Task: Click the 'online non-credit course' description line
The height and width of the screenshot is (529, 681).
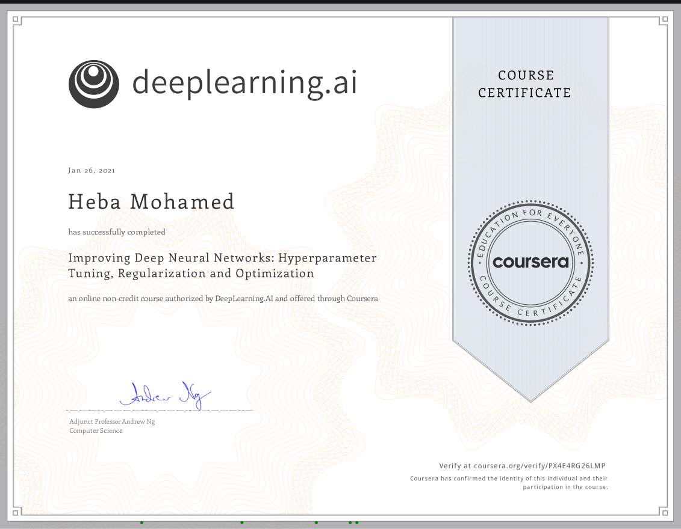Action: click(x=223, y=298)
